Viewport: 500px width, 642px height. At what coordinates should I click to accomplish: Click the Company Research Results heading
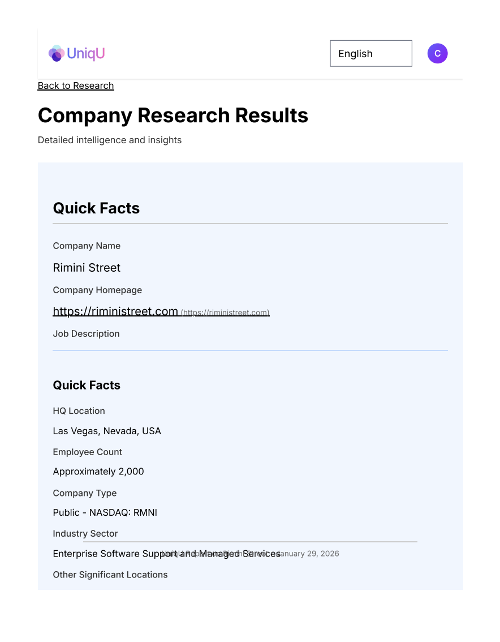click(173, 115)
